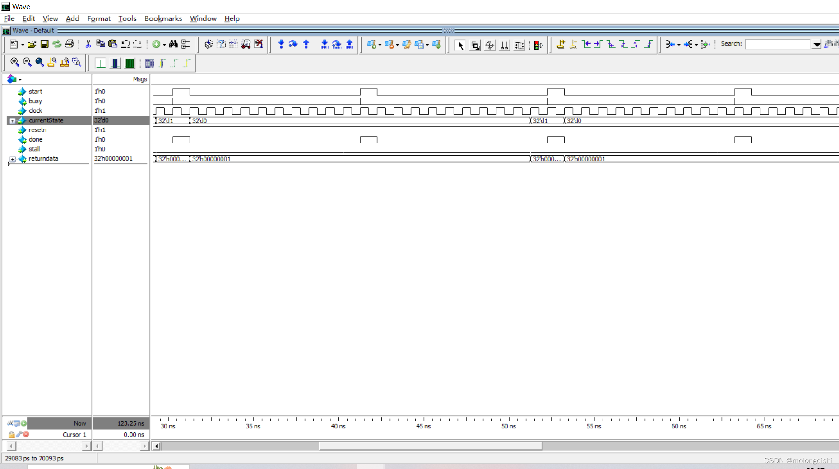Open Find with the binoculars icon

coord(174,44)
